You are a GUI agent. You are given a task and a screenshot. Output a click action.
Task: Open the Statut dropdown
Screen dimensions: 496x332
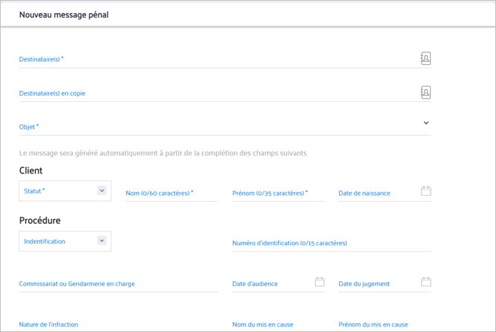[65, 191]
